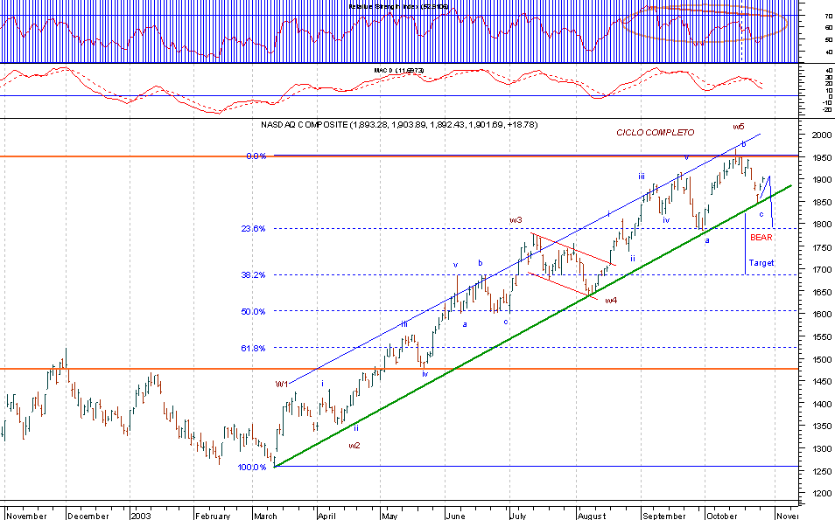Viewport: 835px width, 520px height.
Task: Select the 0.0% Fibonacci level label
Action: coord(256,156)
